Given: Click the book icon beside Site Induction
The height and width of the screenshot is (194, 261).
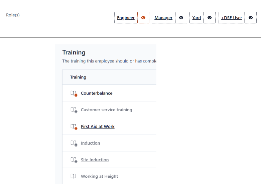Looking at the screenshot, I should (74, 160).
